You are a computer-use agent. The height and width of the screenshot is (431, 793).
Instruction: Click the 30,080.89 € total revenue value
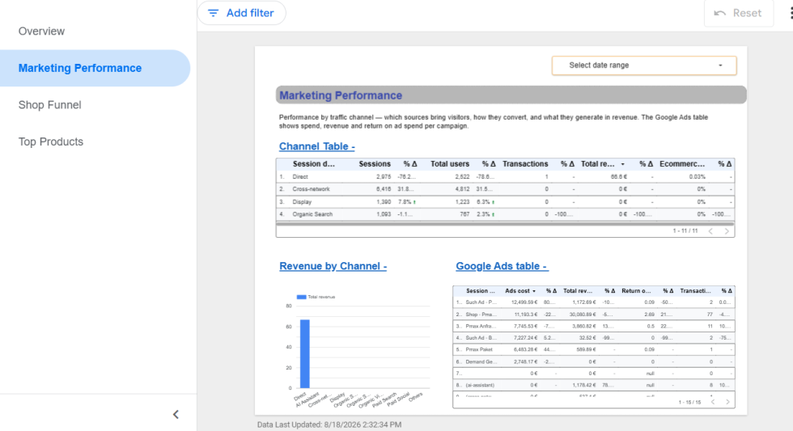(x=582, y=315)
